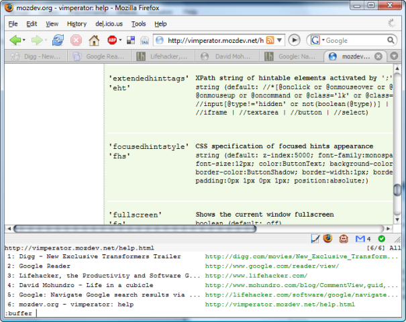
Task: Open the Help menu
Action: click(x=160, y=24)
